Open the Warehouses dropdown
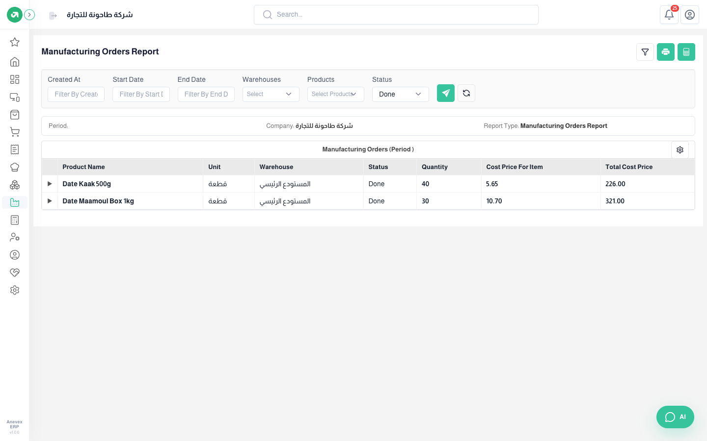Viewport: 707px width, 441px height. click(x=271, y=94)
